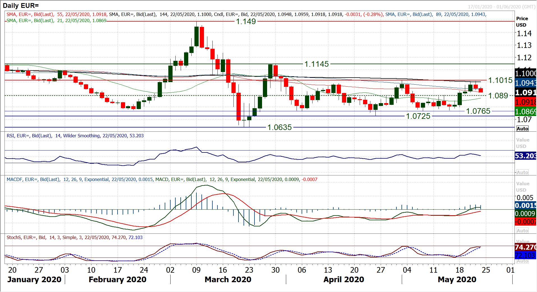
Task: Select the 1.1015 red level label
Action: click(x=500, y=80)
